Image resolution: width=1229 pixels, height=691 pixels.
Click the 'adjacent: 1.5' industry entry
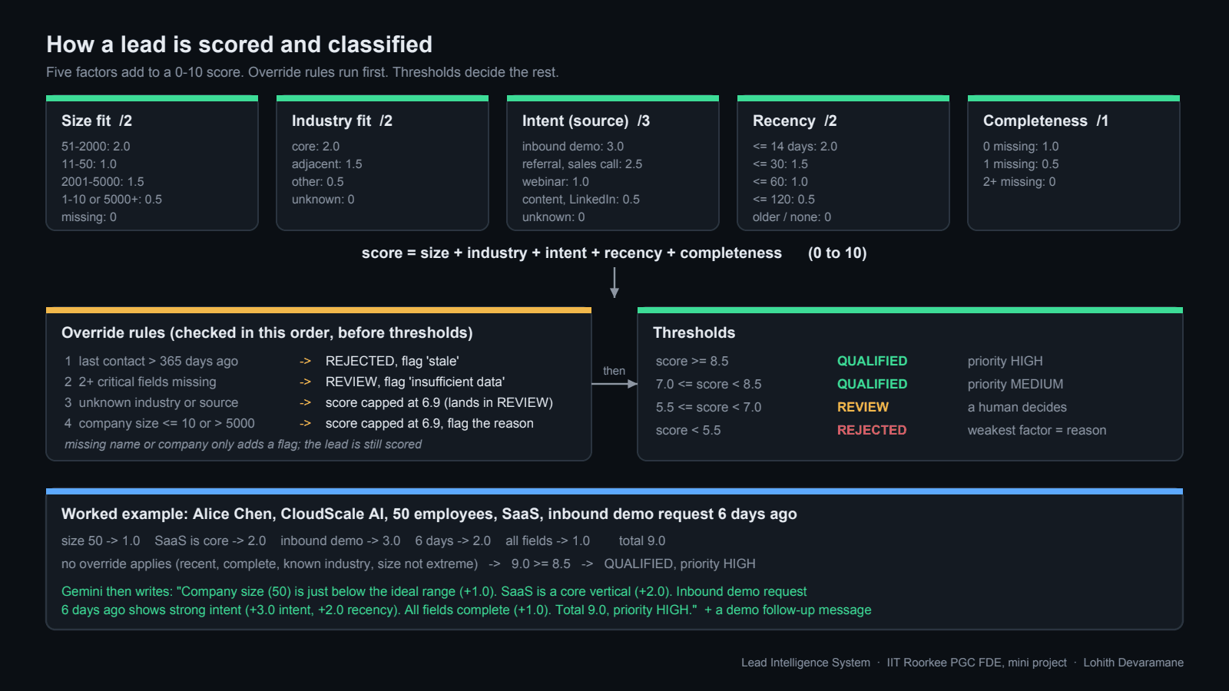(x=327, y=164)
